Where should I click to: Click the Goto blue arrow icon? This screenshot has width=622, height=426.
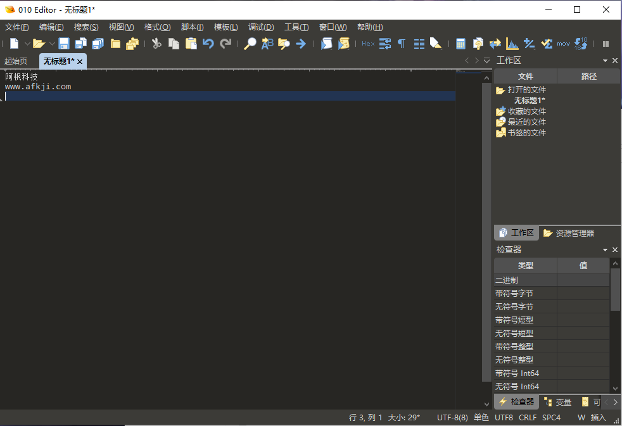[301, 44]
